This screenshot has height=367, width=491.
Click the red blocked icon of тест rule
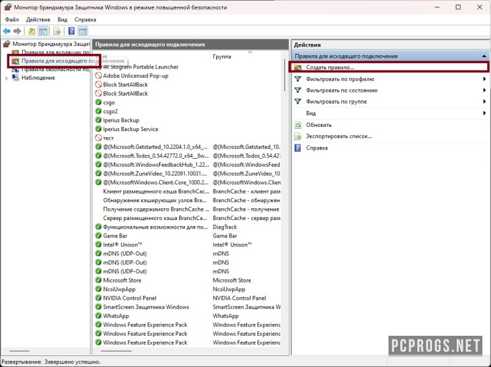98,138
